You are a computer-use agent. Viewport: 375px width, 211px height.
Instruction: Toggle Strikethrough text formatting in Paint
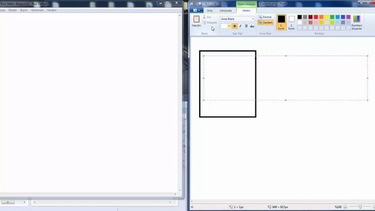tap(252, 26)
